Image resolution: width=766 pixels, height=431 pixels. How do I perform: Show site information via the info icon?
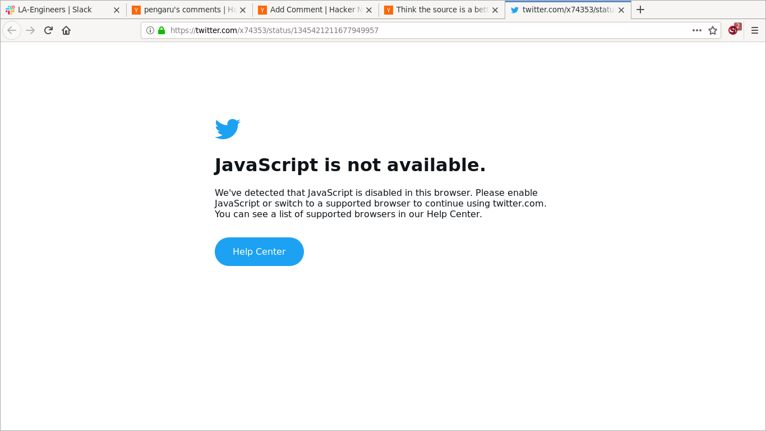click(150, 30)
